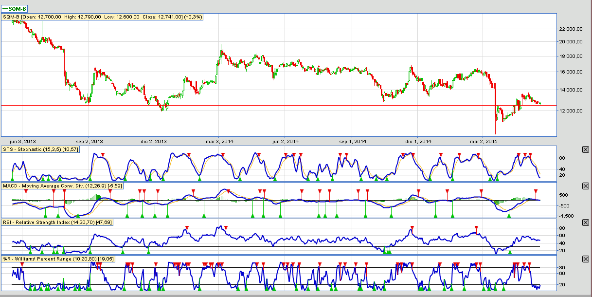Click the 'mar 2, 2015' date axis label
592x297 pixels.
tap(483, 142)
